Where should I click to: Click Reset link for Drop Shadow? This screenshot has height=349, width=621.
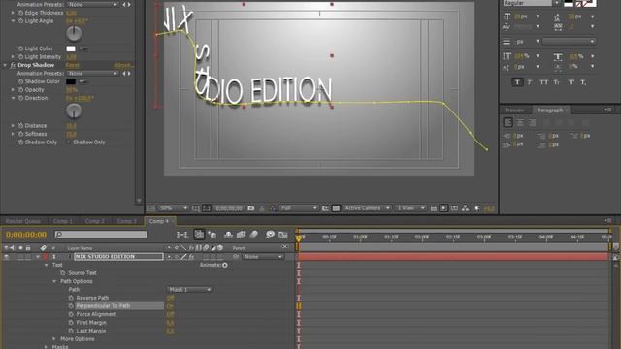pyautogui.click(x=73, y=65)
